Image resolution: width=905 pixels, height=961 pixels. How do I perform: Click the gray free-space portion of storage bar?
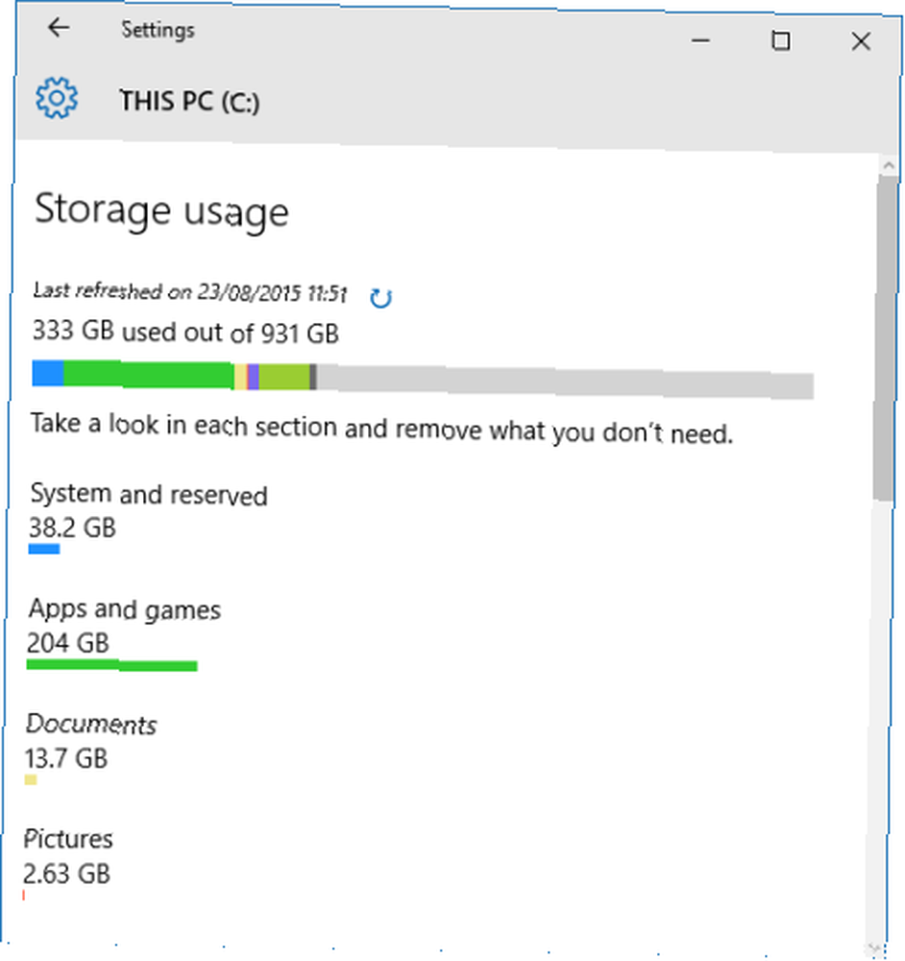565,382
